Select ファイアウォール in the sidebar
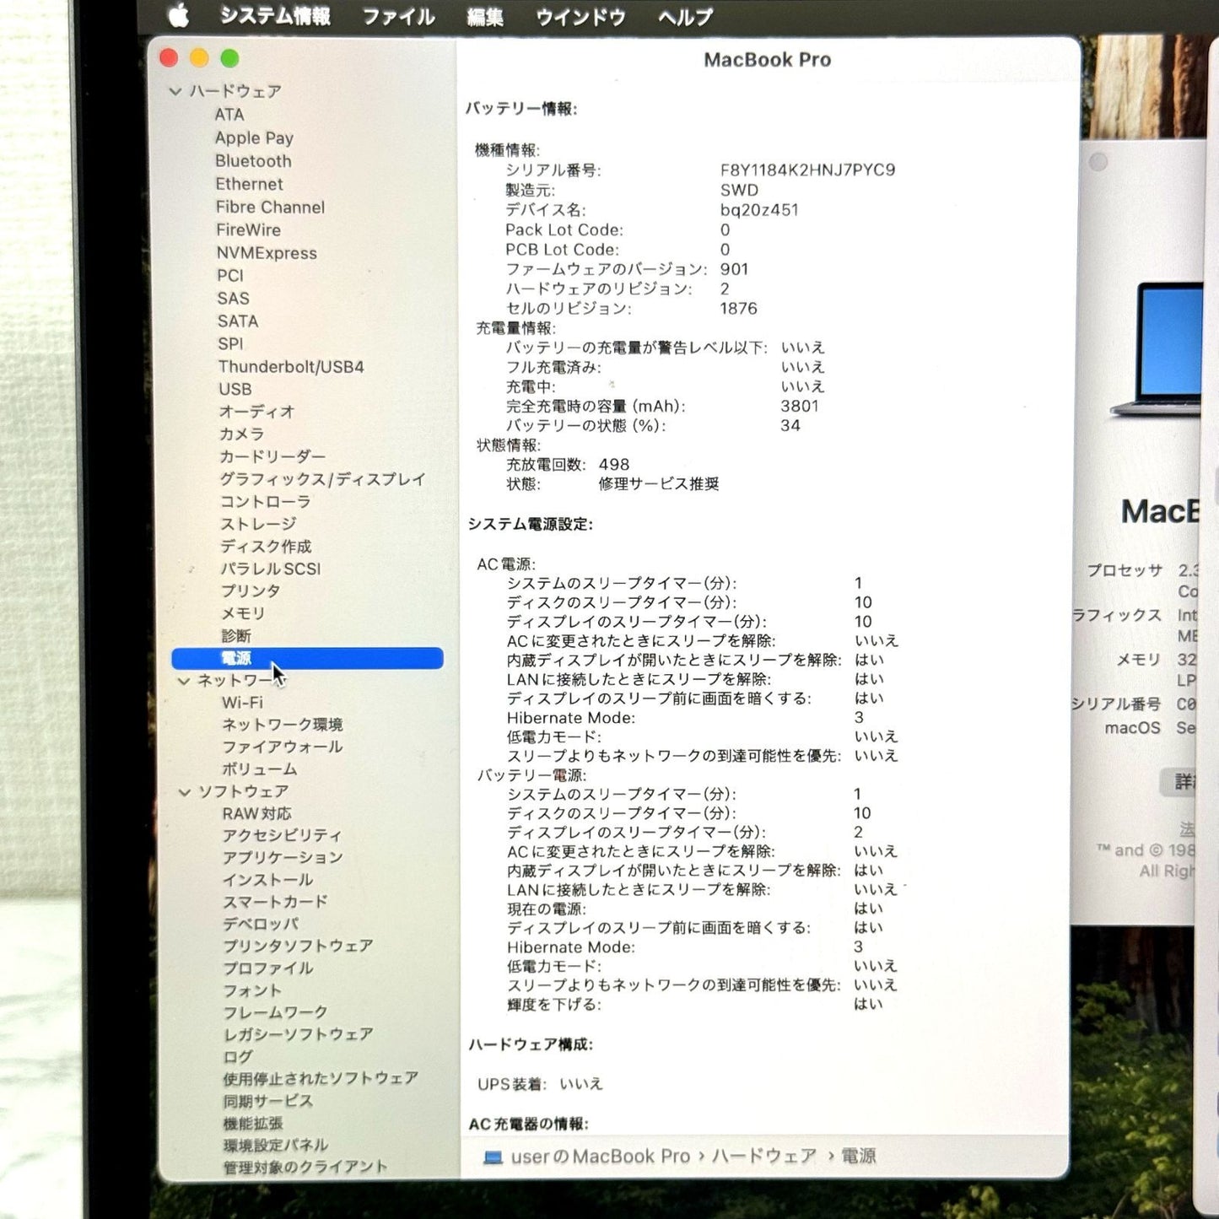 283,747
